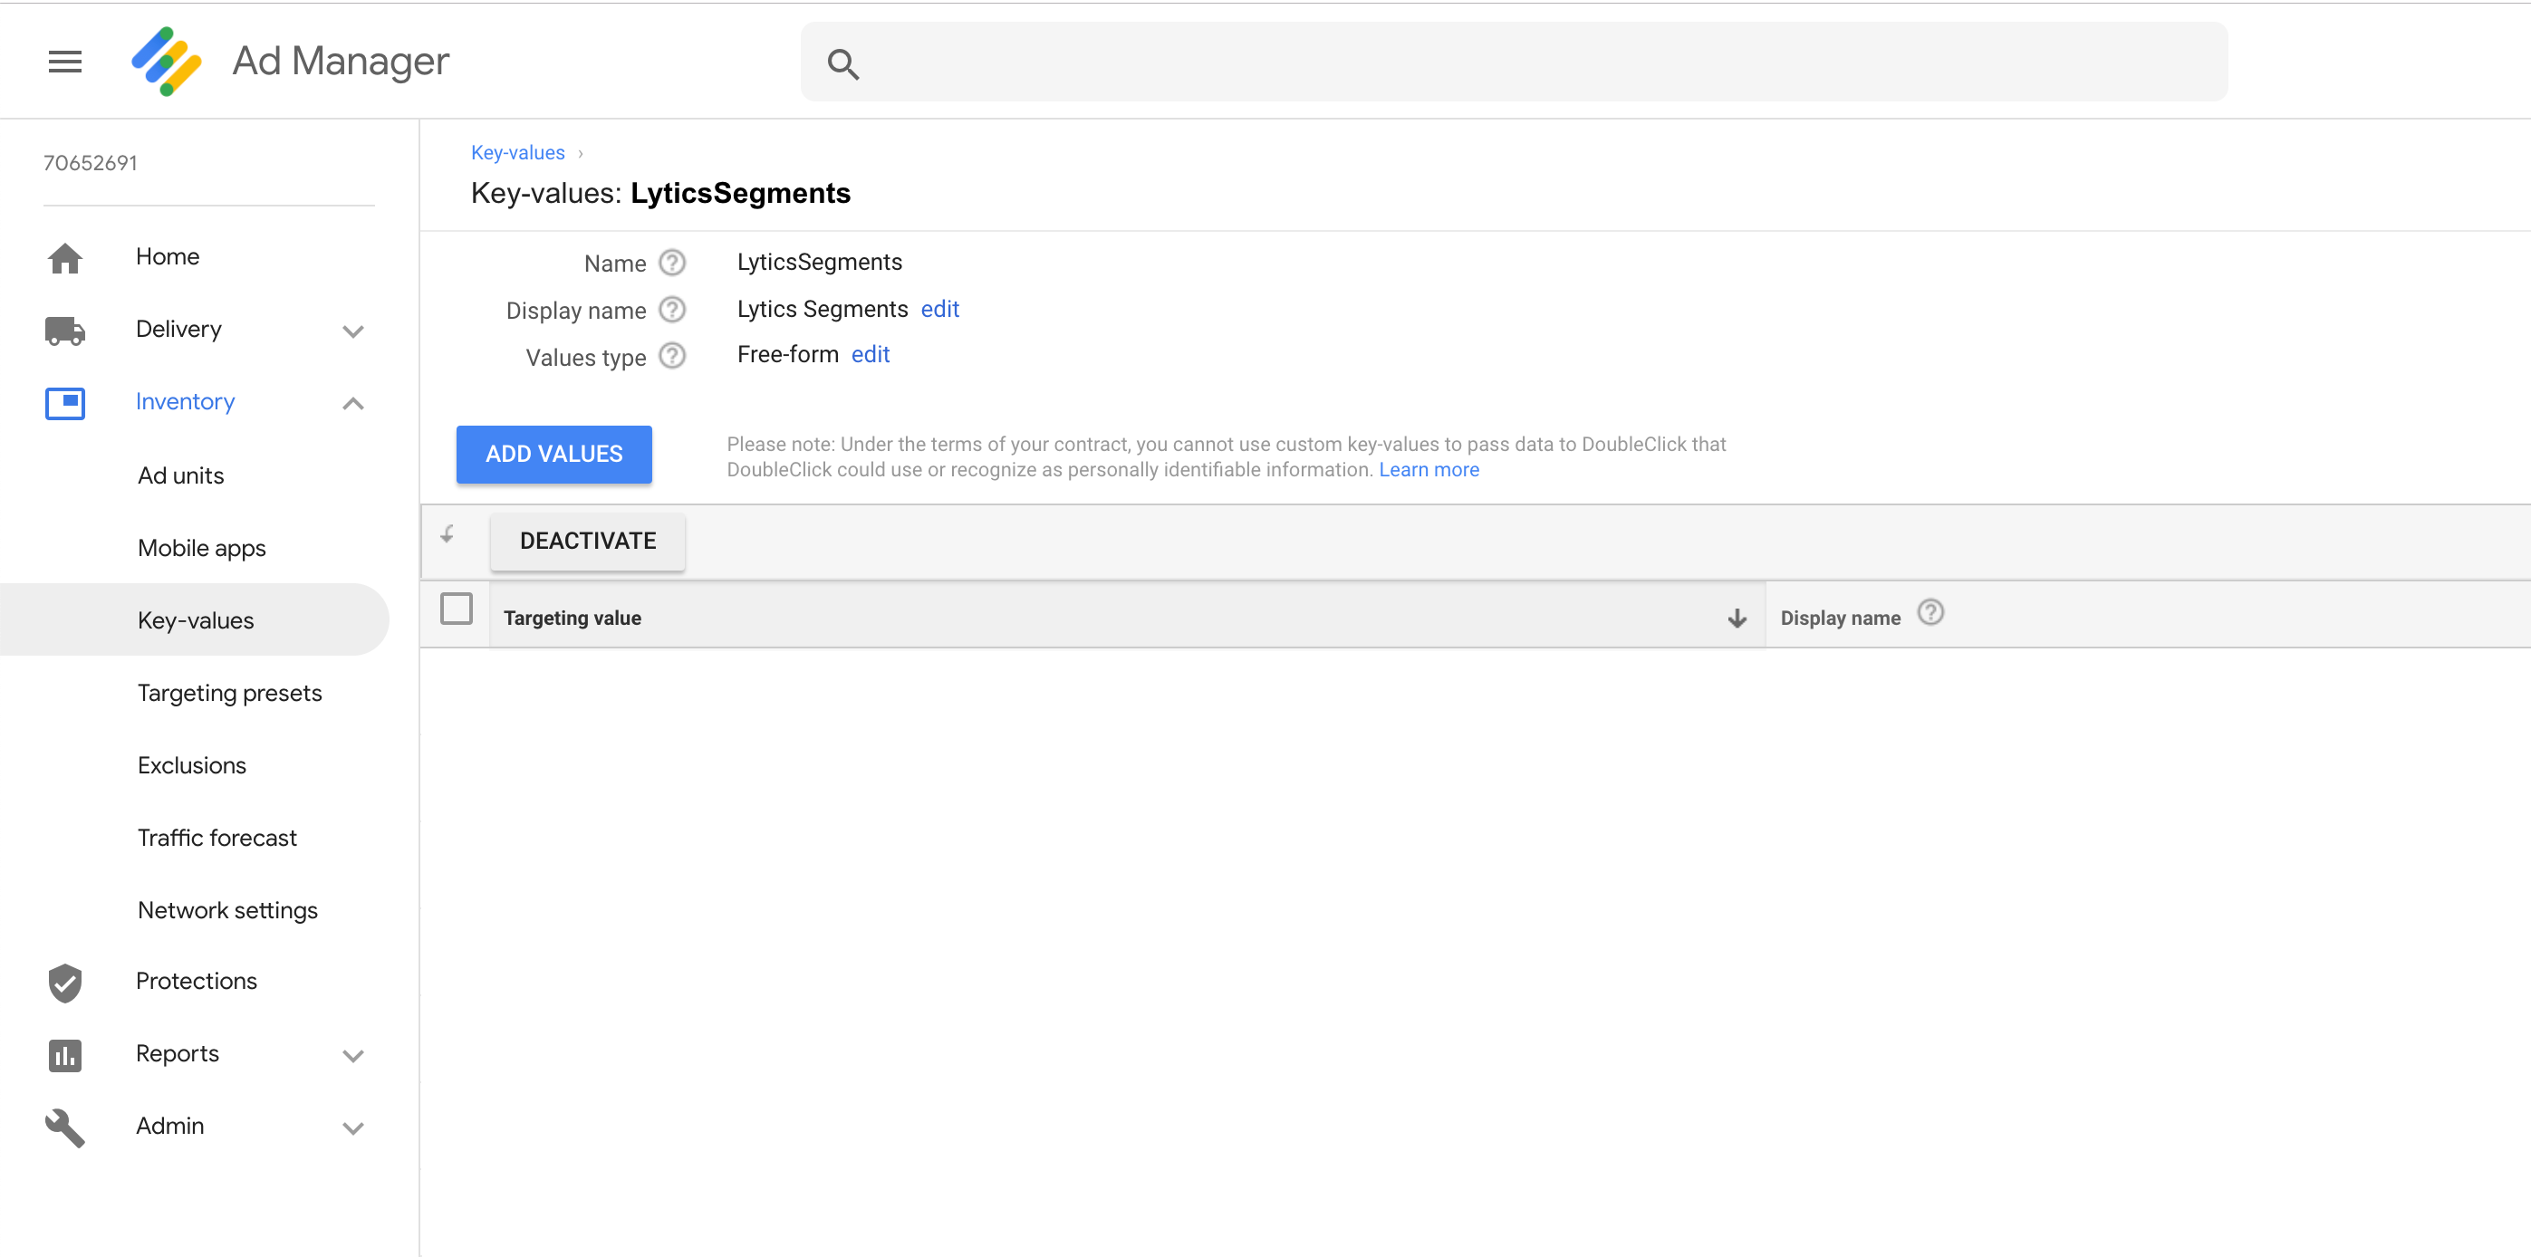Expand the Reports menu section
The width and height of the screenshot is (2531, 1257).
click(x=352, y=1056)
